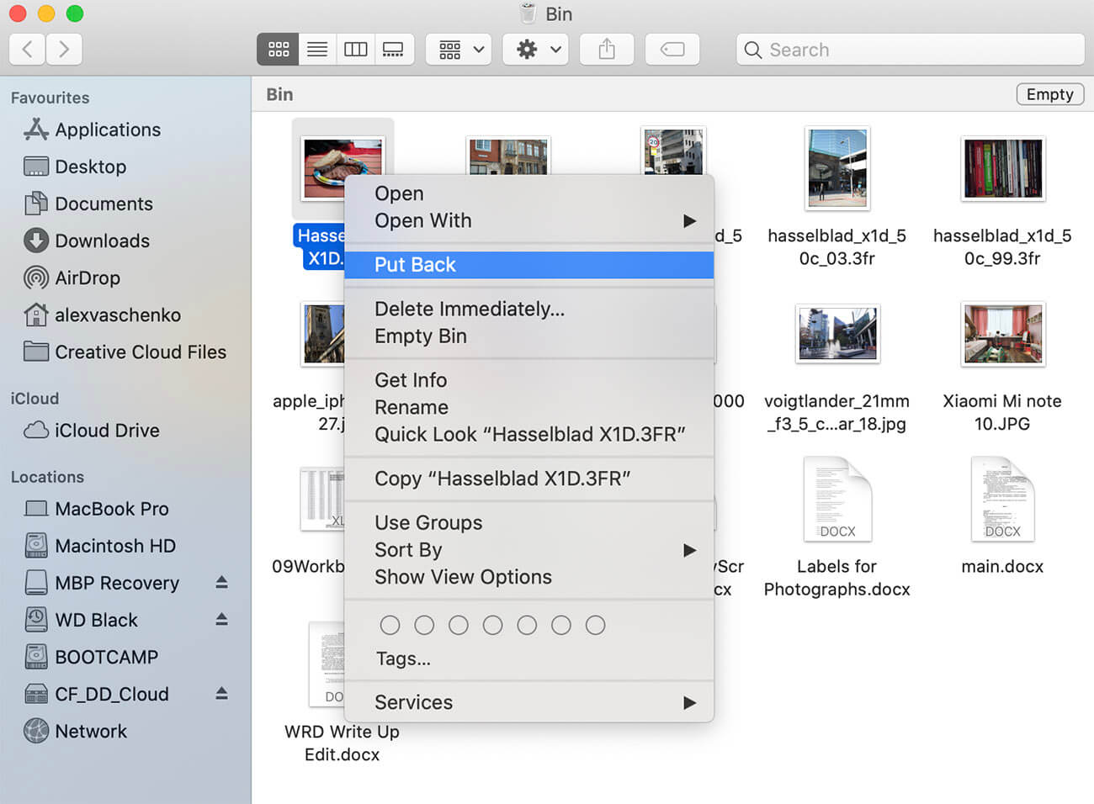Switch to column view in toolbar
Viewport: 1094px width, 804px height.
click(x=355, y=50)
